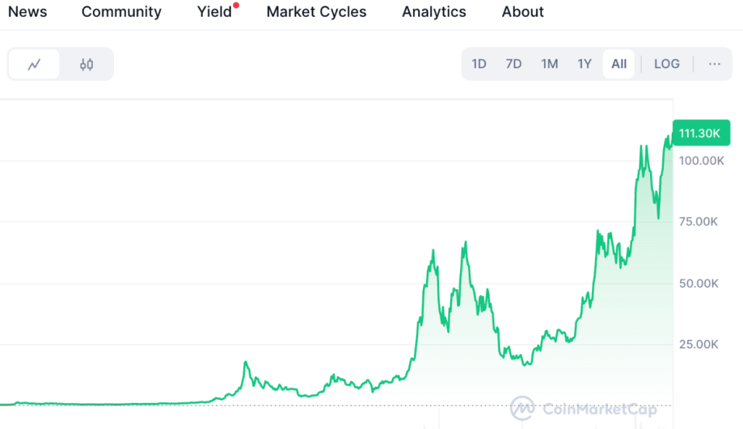The width and height of the screenshot is (743, 429).
Task: Switch to candlestick chart view icon
Action: 86,65
